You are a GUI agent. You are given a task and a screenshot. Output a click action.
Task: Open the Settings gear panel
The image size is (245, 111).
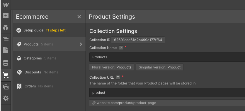pos(6,98)
